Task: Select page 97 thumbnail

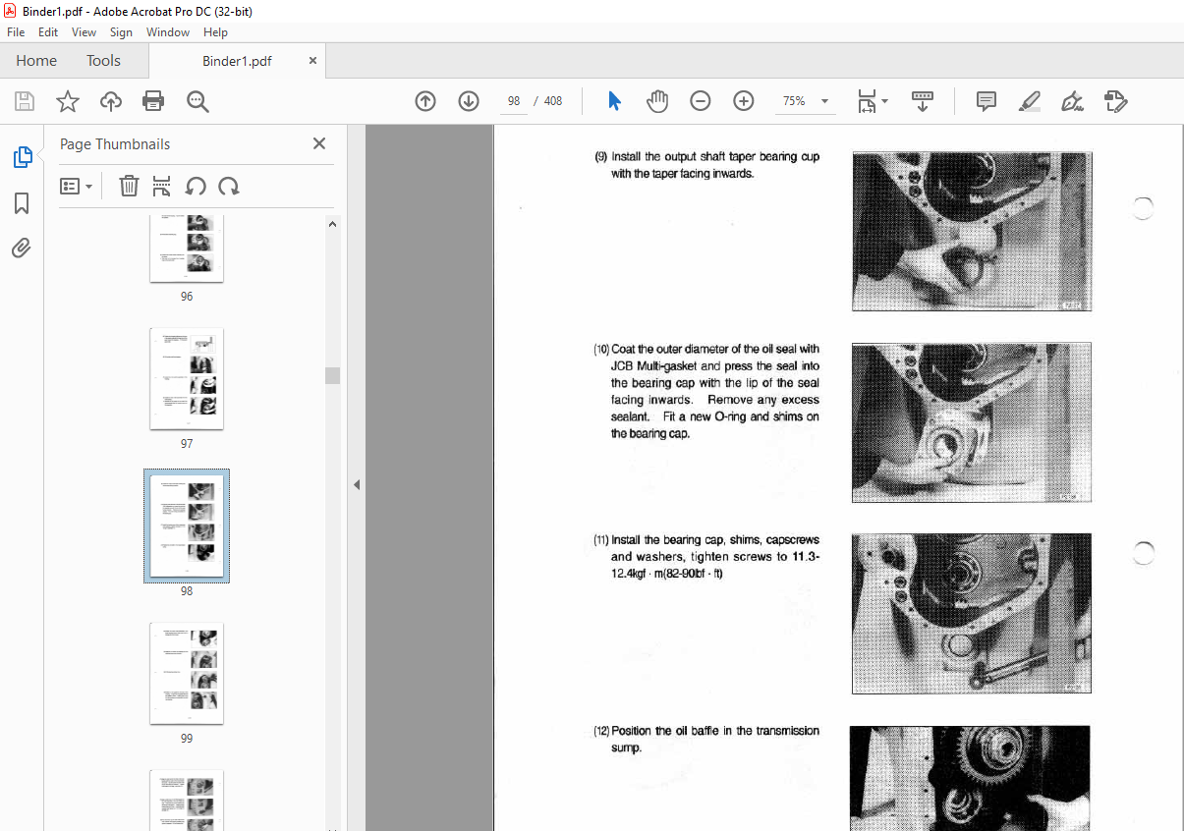Action: (x=187, y=379)
